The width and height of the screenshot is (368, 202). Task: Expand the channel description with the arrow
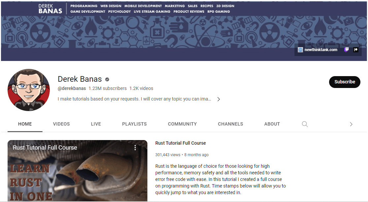218,99
